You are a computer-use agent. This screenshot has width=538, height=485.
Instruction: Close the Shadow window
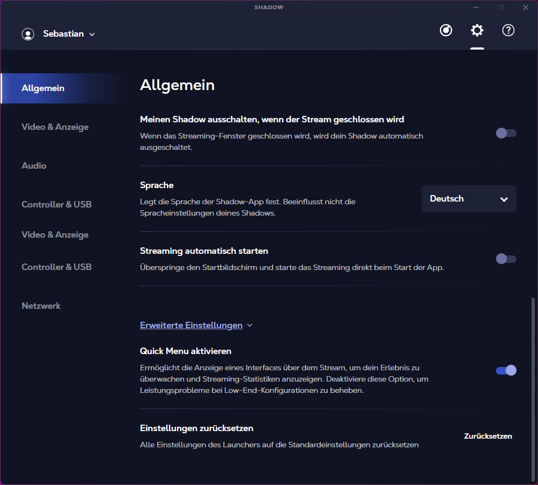(x=525, y=7)
